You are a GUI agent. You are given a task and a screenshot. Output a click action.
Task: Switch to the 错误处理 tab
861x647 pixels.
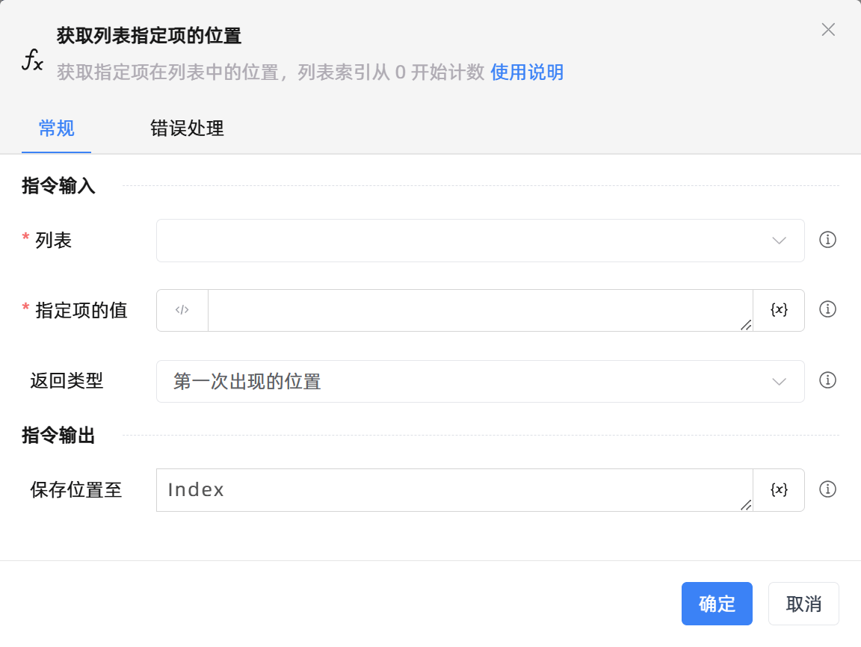pos(187,129)
